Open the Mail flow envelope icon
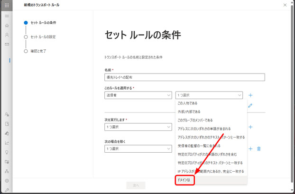The width and height of the screenshot is (295, 194). click(7, 44)
